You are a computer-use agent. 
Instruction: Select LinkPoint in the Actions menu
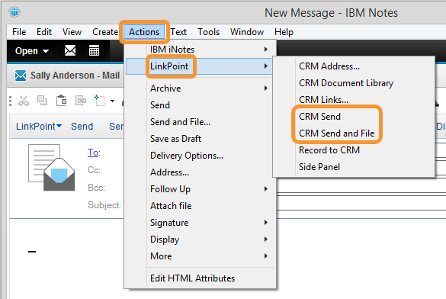click(200, 66)
